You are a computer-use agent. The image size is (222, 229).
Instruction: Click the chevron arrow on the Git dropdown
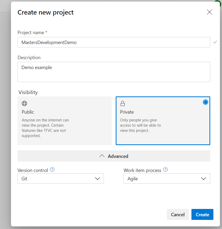coord(97,178)
